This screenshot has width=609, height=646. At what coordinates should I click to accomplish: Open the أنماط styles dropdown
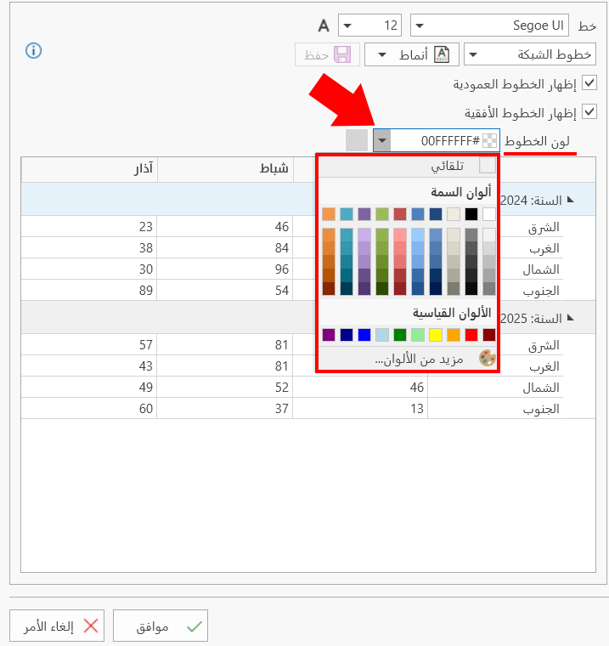[x=412, y=54]
